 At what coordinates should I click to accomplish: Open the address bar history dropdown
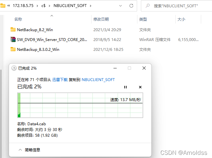tap(120, 6)
